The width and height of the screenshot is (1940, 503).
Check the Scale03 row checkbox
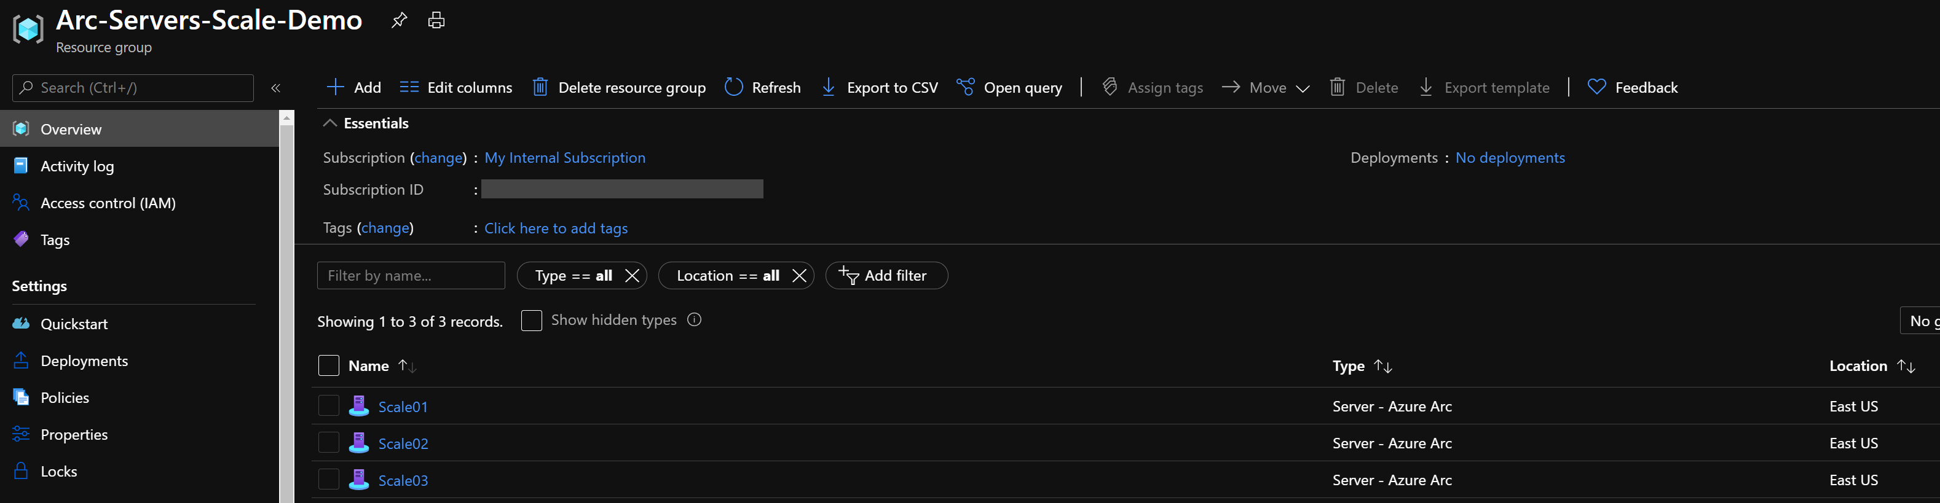328,480
